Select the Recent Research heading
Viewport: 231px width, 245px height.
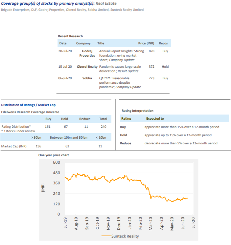click(70, 36)
